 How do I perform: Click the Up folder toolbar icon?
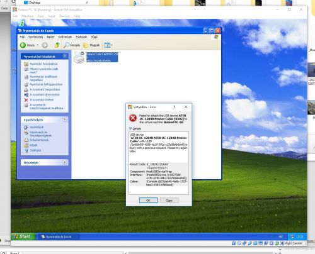[57, 45]
